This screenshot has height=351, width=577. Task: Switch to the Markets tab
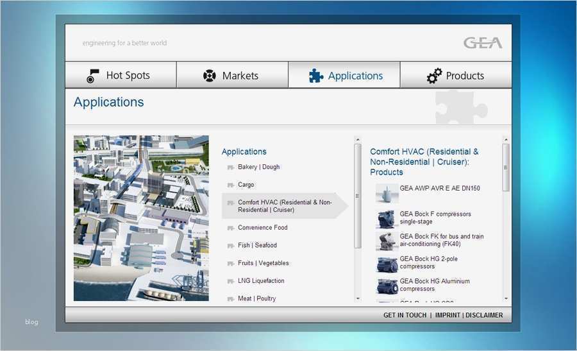(233, 75)
